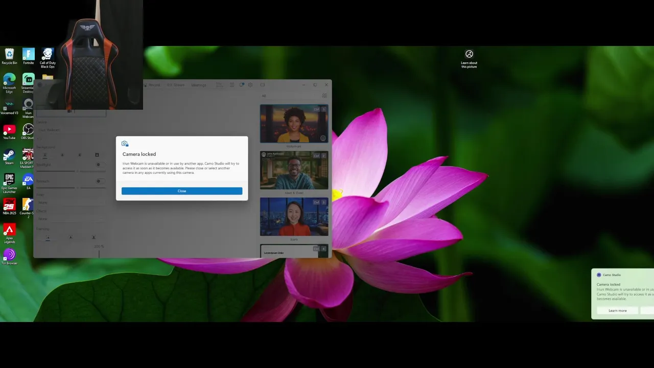Viewport: 654px width, 368px height.
Task: Select last Background mode icon
Action: [x=97, y=155]
